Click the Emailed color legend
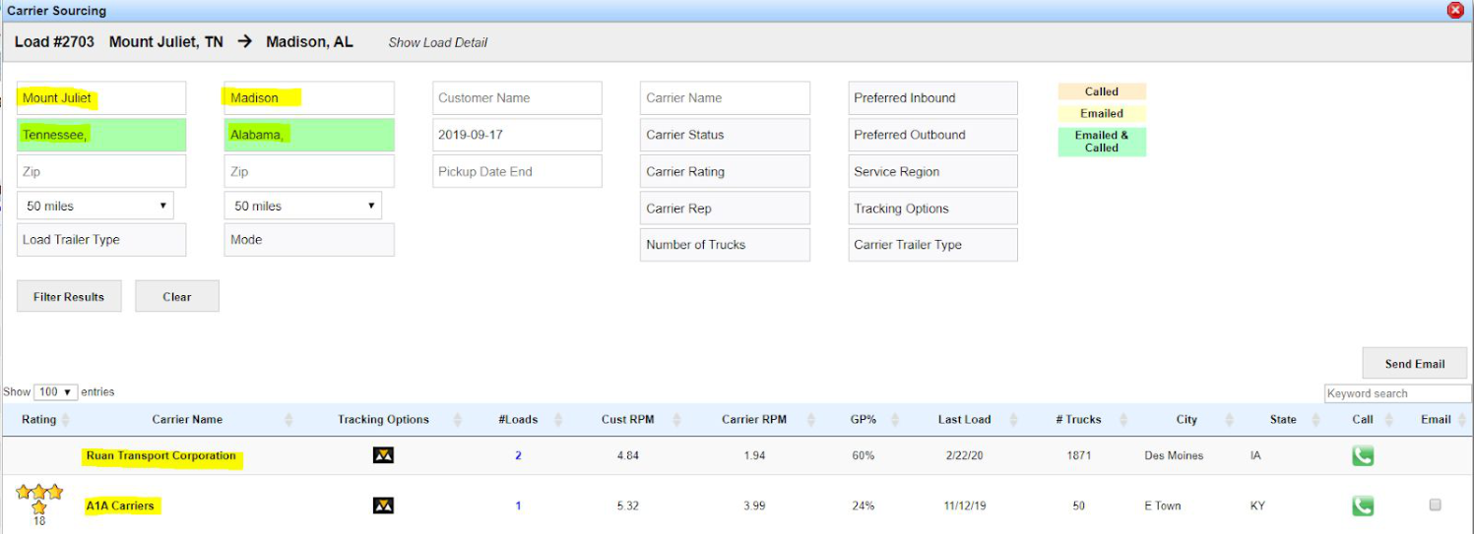Image resolution: width=1474 pixels, height=534 pixels. click(1102, 113)
